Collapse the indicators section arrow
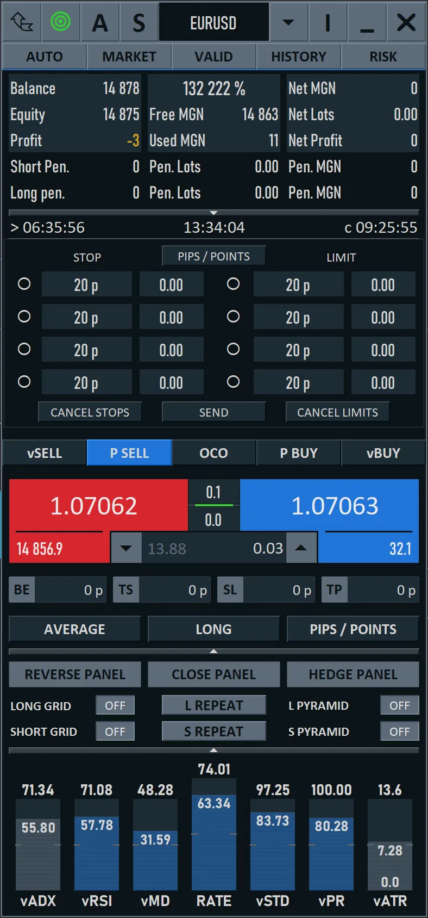The width and height of the screenshot is (428, 918). point(213,750)
